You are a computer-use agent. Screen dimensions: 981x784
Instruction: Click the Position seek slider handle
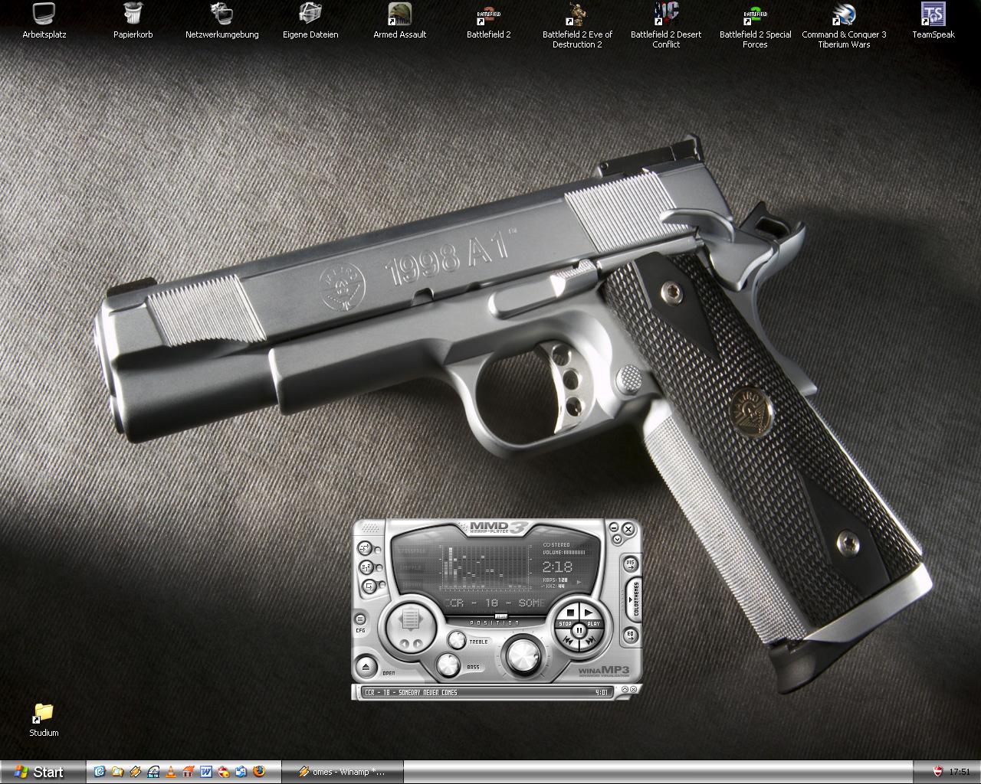coord(501,616)
